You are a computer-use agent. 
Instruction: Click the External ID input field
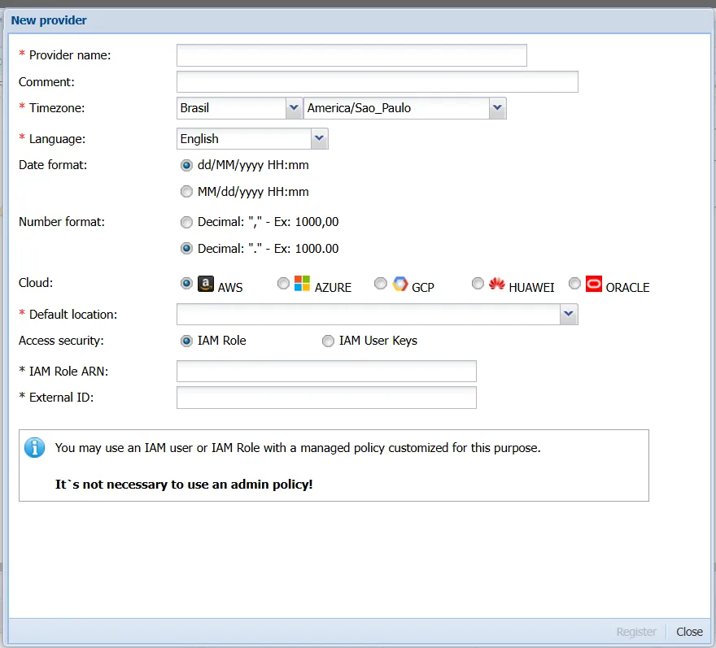(x=326, y=398)
